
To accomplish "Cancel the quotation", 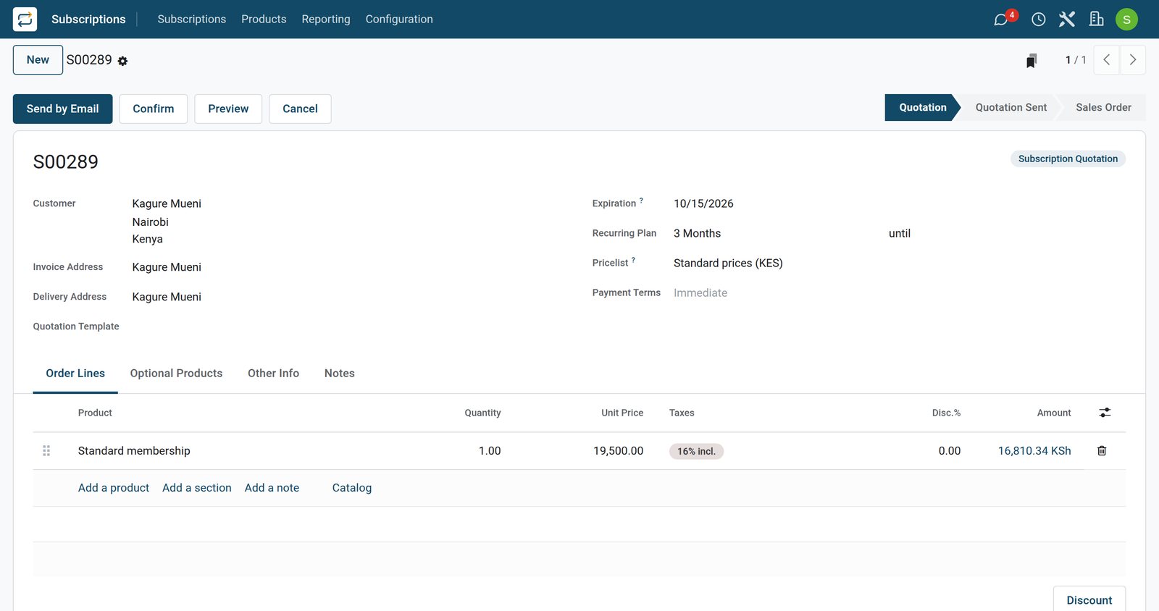I will tap(300, 109).
